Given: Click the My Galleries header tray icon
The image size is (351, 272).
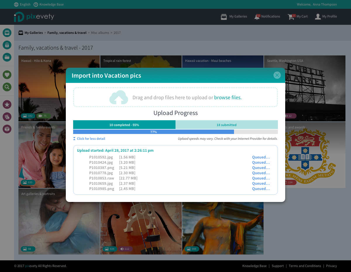Looking at the screenshot, I should click(x=224, y=17).
